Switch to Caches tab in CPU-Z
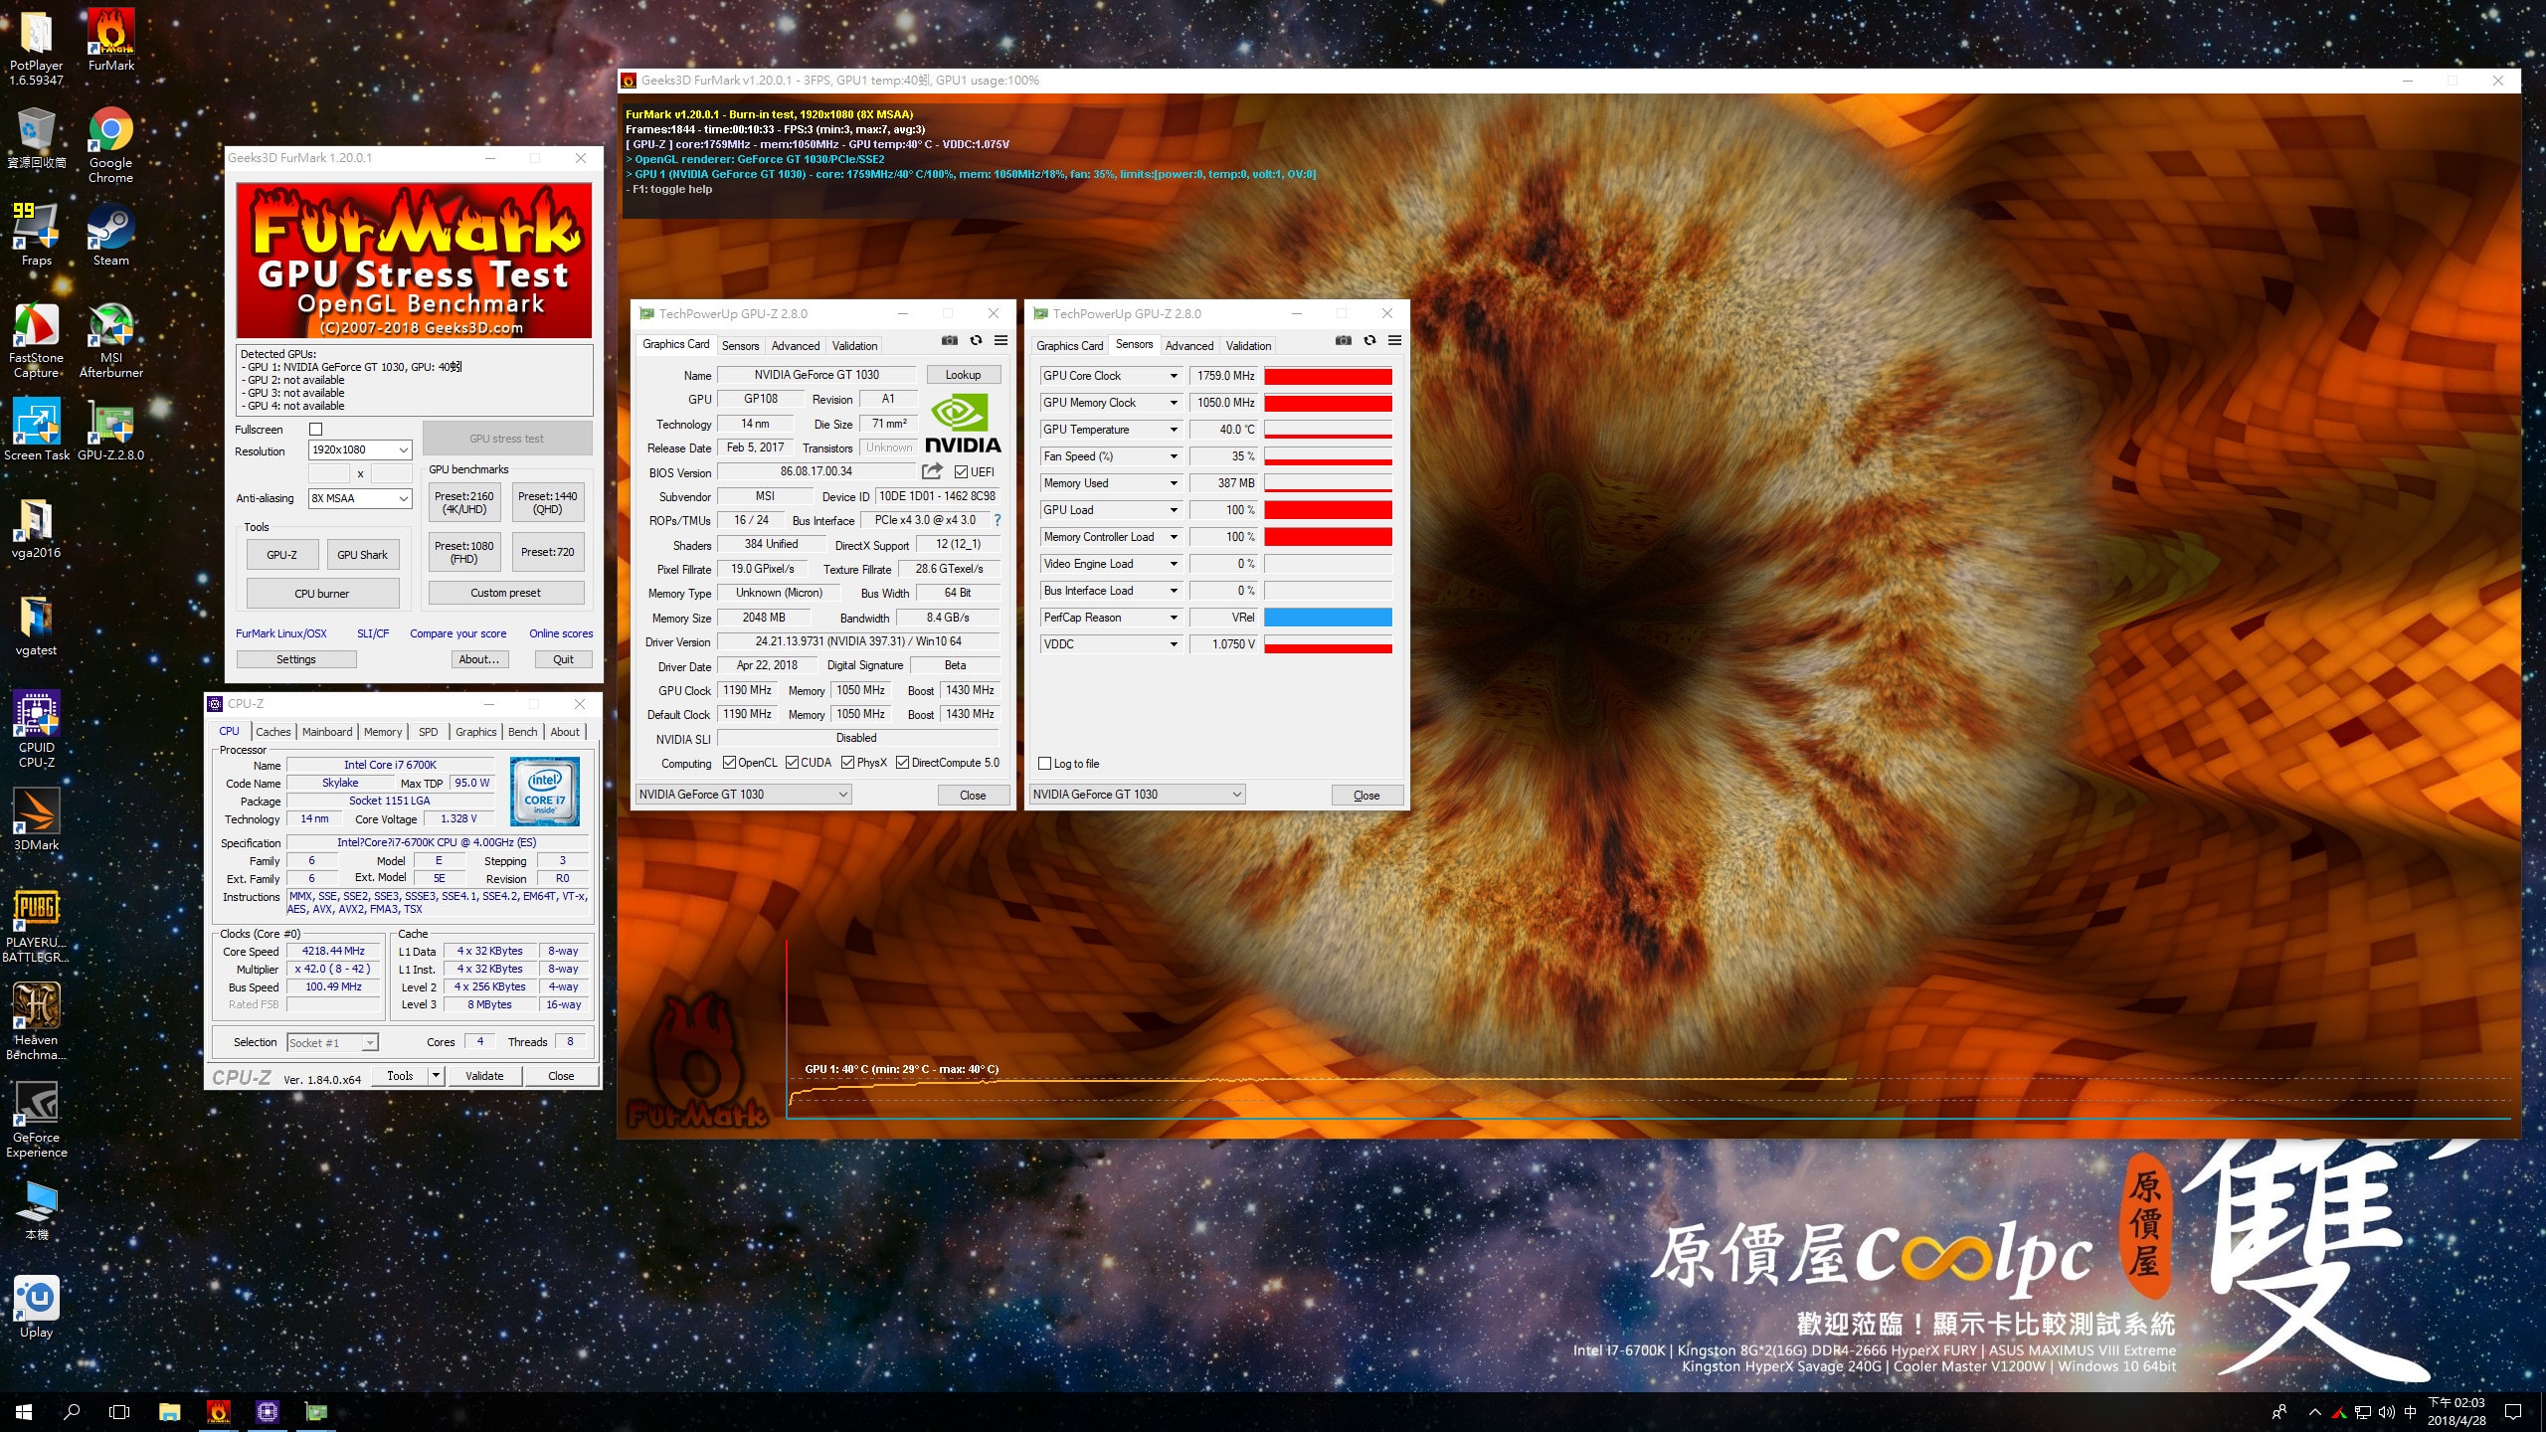Viewport: 2546px width, 1432px height. click(273, 732)
